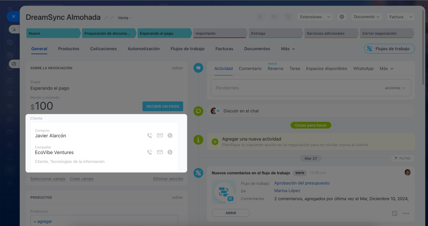Click the FILTRO button in timeline
Screen dimensions: 428x226
(x=402, y=158)
